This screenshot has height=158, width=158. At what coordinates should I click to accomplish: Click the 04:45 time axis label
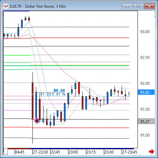pyautogui.click(x=20, y=152)
